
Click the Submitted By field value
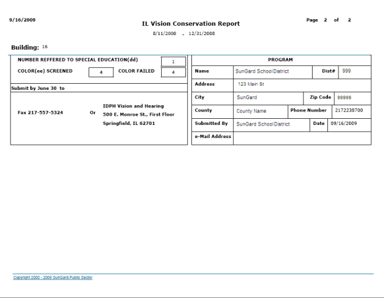[x=271, y=124]
